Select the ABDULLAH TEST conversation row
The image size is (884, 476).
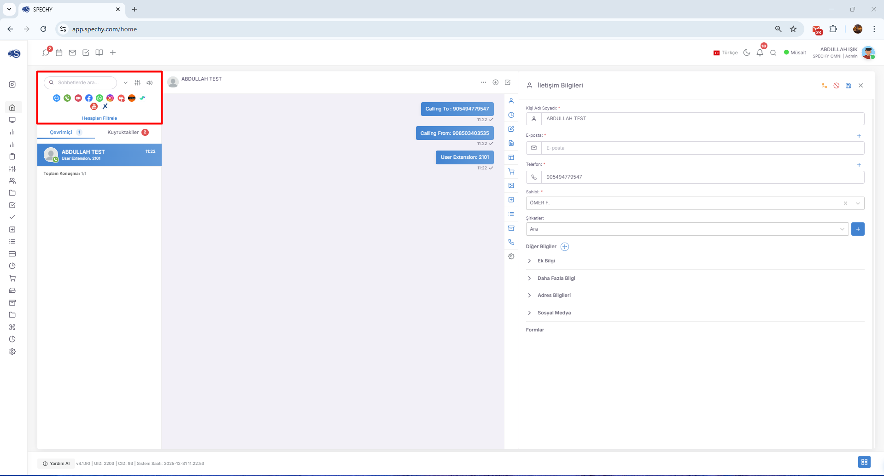click(100, 155)
